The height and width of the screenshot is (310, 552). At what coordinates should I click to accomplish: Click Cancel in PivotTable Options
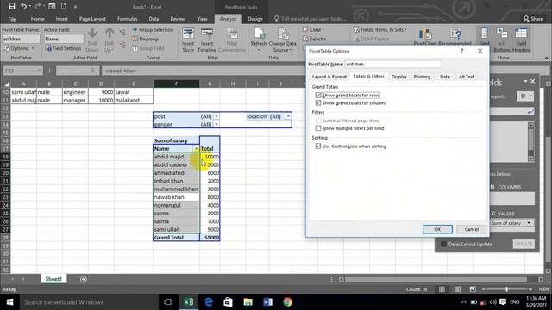pyautogui.click(x=472, y=229)
